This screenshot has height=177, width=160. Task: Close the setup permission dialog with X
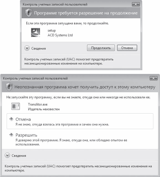pyautogui.click(x=136, y=4)
